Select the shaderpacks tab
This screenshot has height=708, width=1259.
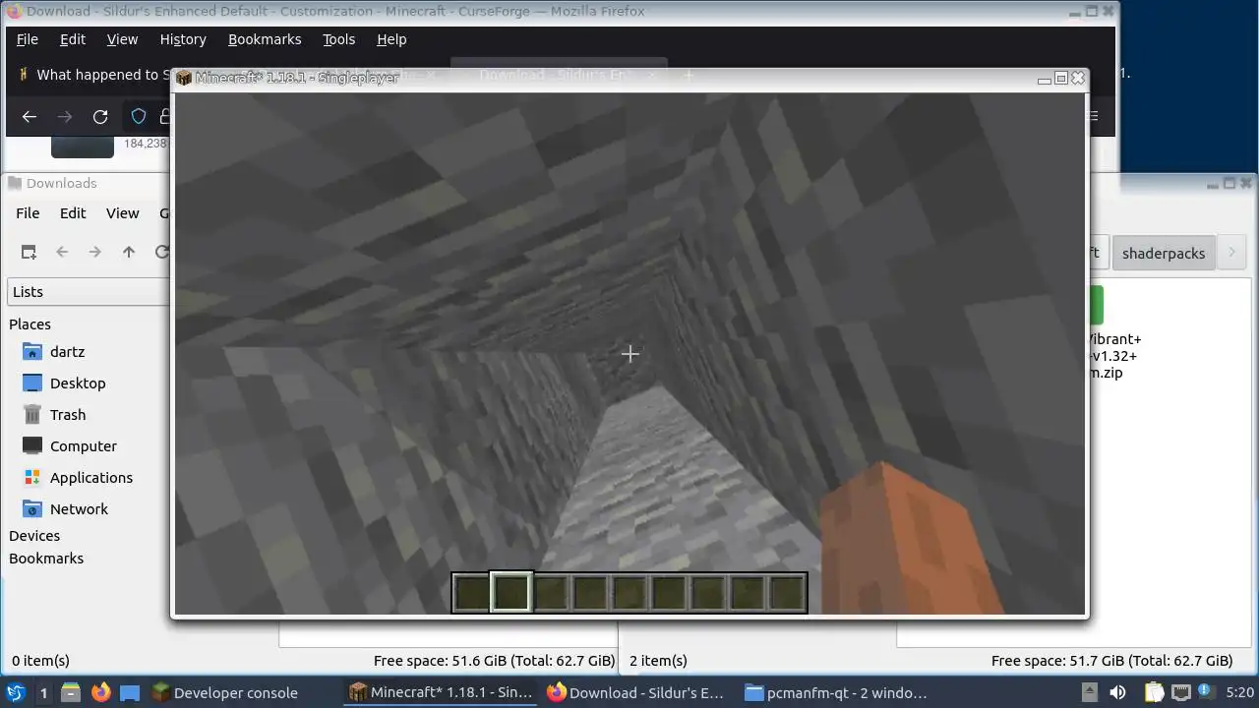[1164, 253]
